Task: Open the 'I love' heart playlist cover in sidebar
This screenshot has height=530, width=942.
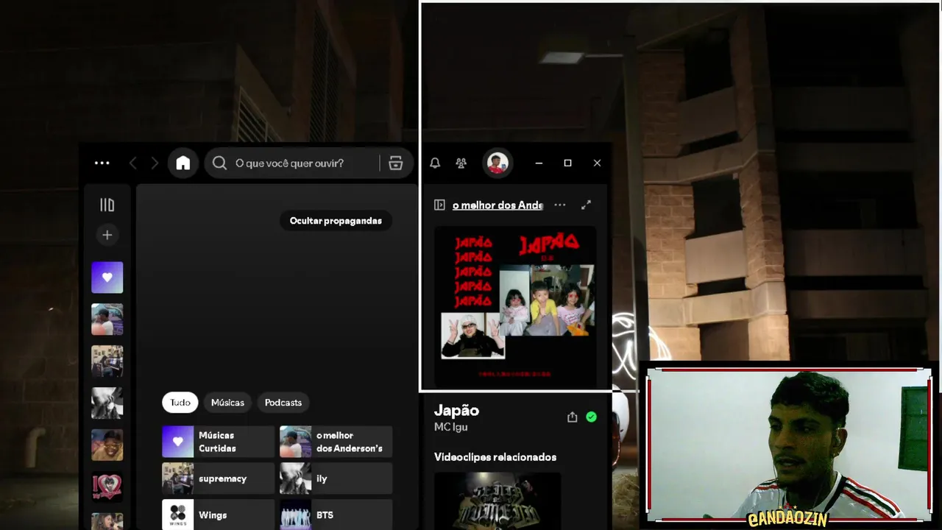Action: click(x=107, y=487)
